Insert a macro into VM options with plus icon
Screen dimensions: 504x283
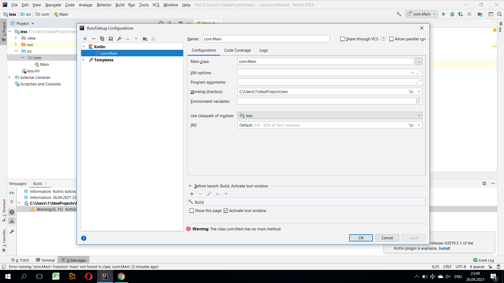(412, 73)
